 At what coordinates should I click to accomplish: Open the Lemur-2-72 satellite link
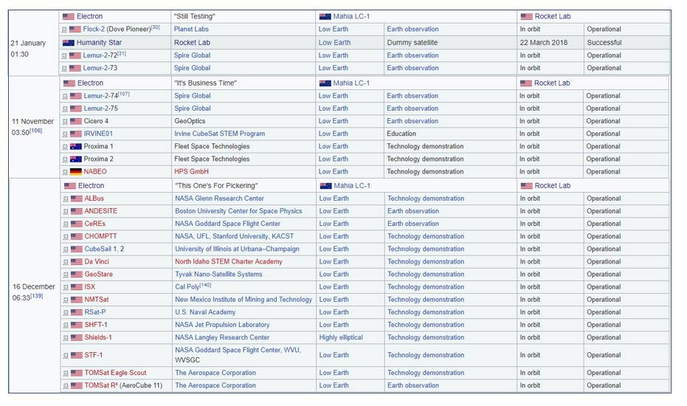100,55
